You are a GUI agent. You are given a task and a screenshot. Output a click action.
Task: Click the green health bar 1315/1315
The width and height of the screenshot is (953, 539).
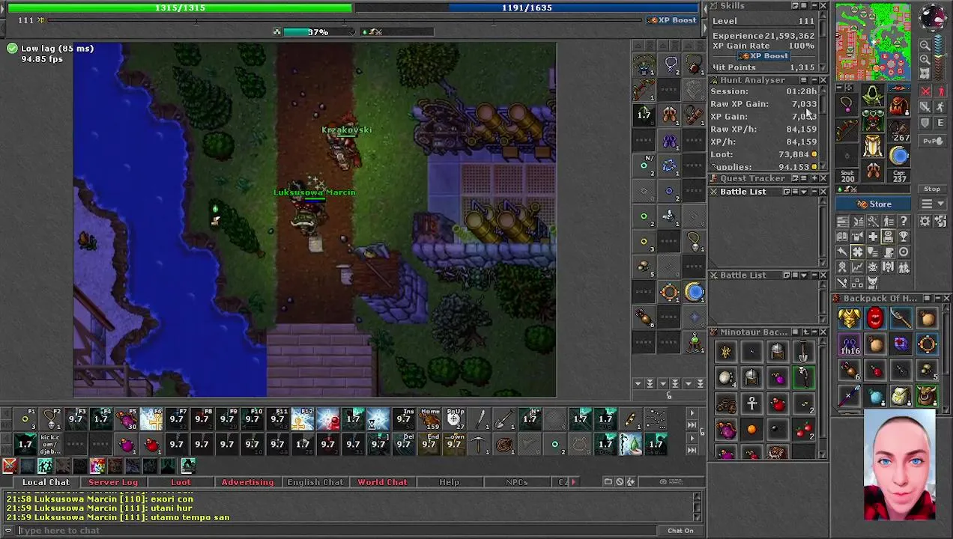180,7
